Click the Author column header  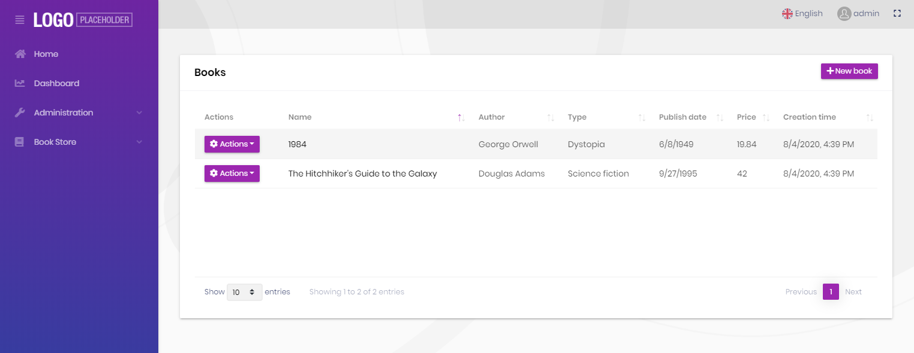[492, 117]
